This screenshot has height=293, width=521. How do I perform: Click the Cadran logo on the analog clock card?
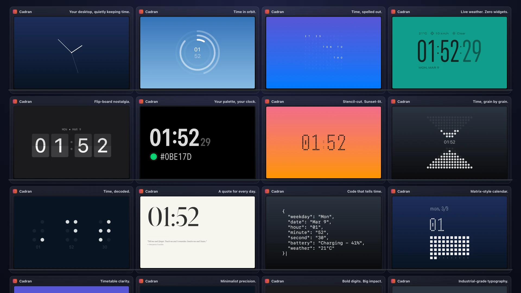pos(15,12)
